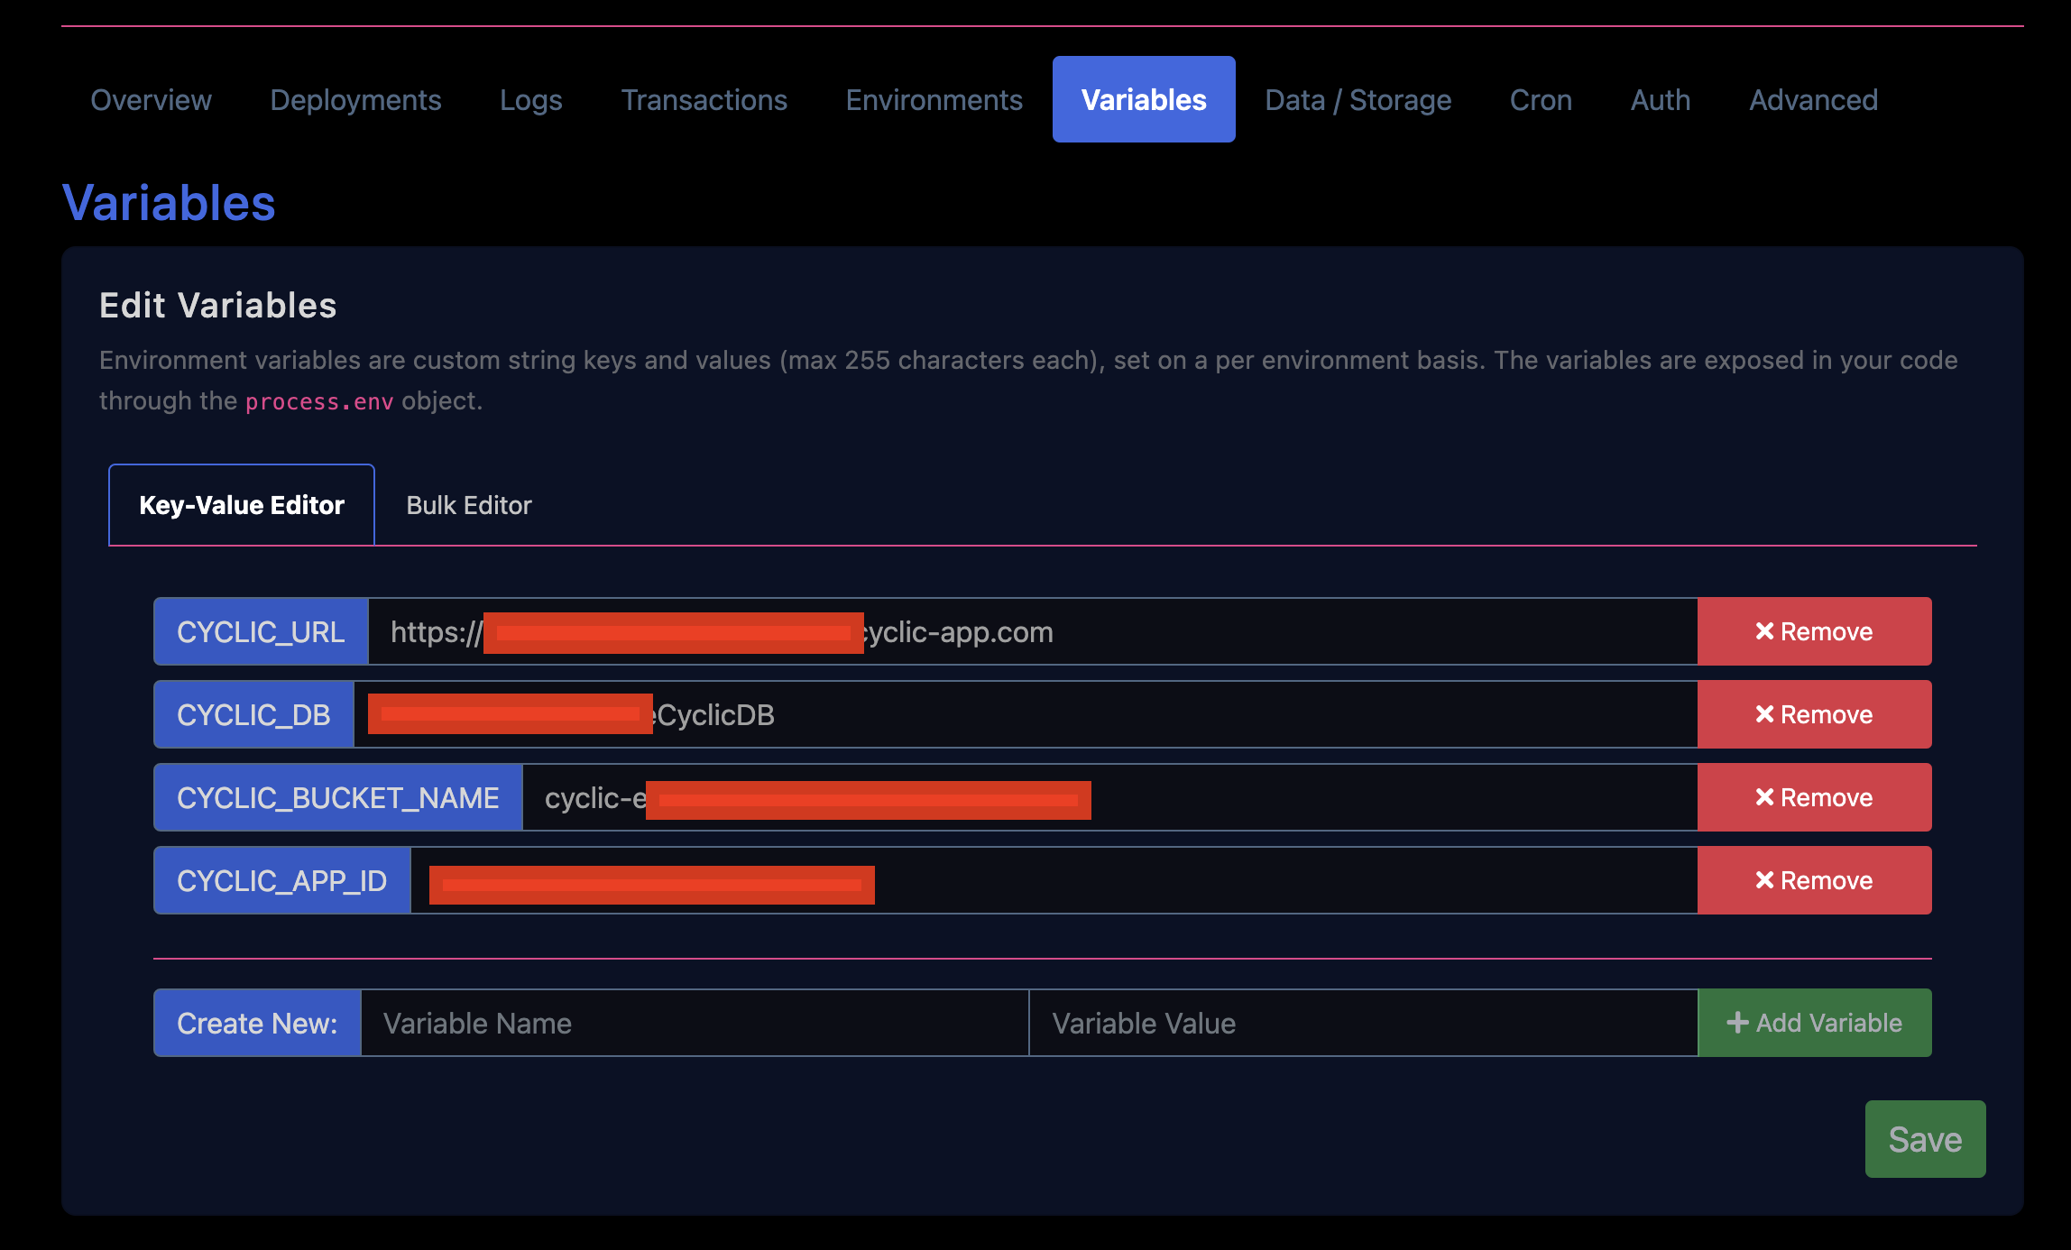The image size is (2071, 1250).
Task: Remove the CYCLIC_URL variable
Action: pyautogui.click(x=1814, y=631)
